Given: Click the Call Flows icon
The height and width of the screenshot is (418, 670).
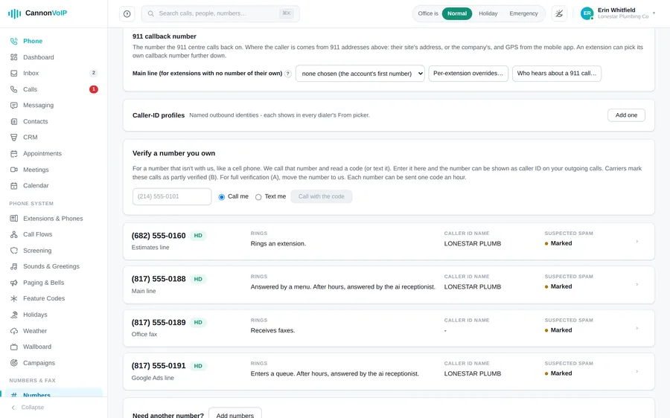Looking at the screenshot, I should click(14, 234).
